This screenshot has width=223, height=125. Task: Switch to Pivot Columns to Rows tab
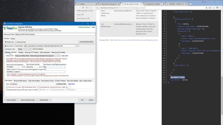pyautogui.click(x=47, y=81)
